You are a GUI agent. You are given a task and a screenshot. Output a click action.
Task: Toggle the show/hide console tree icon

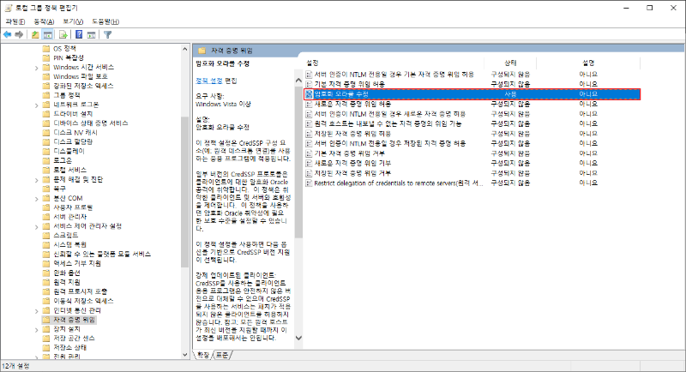coord(48,34)
